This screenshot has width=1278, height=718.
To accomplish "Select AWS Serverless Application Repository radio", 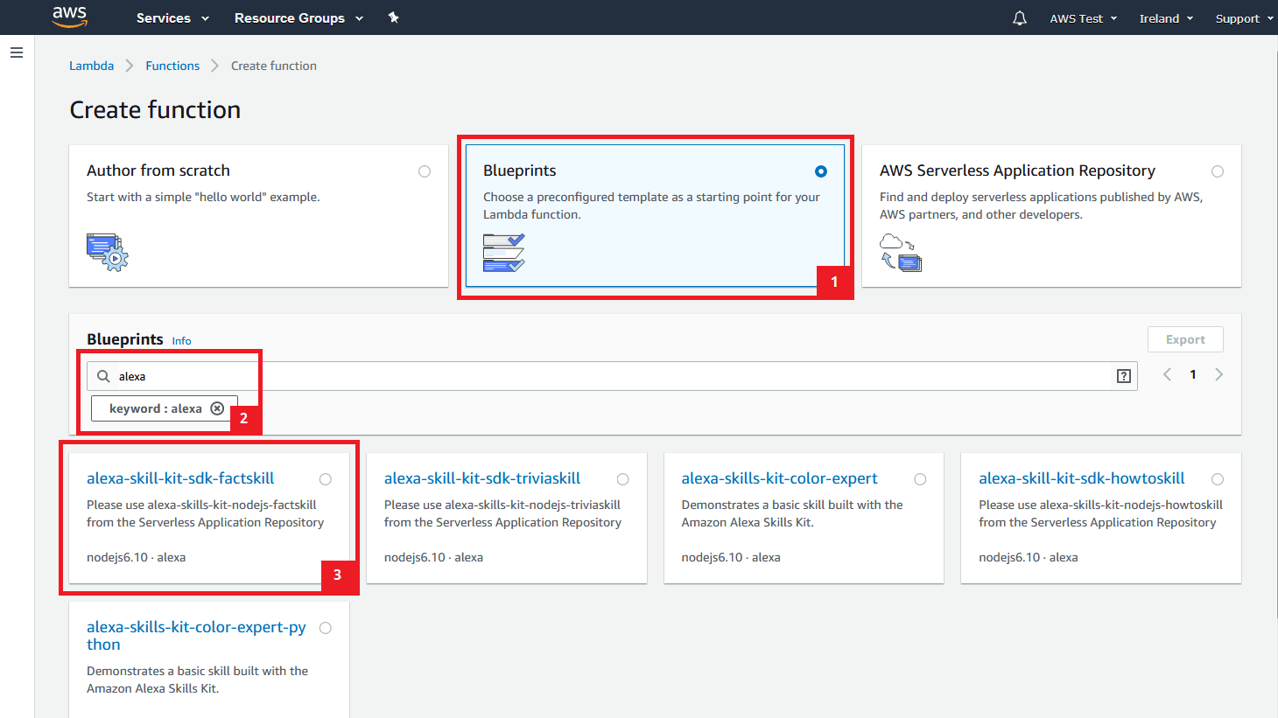I will click(1218, 171).
